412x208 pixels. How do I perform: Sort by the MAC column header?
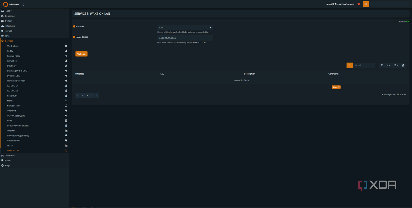pyautogui.click(x=162, y=74)
